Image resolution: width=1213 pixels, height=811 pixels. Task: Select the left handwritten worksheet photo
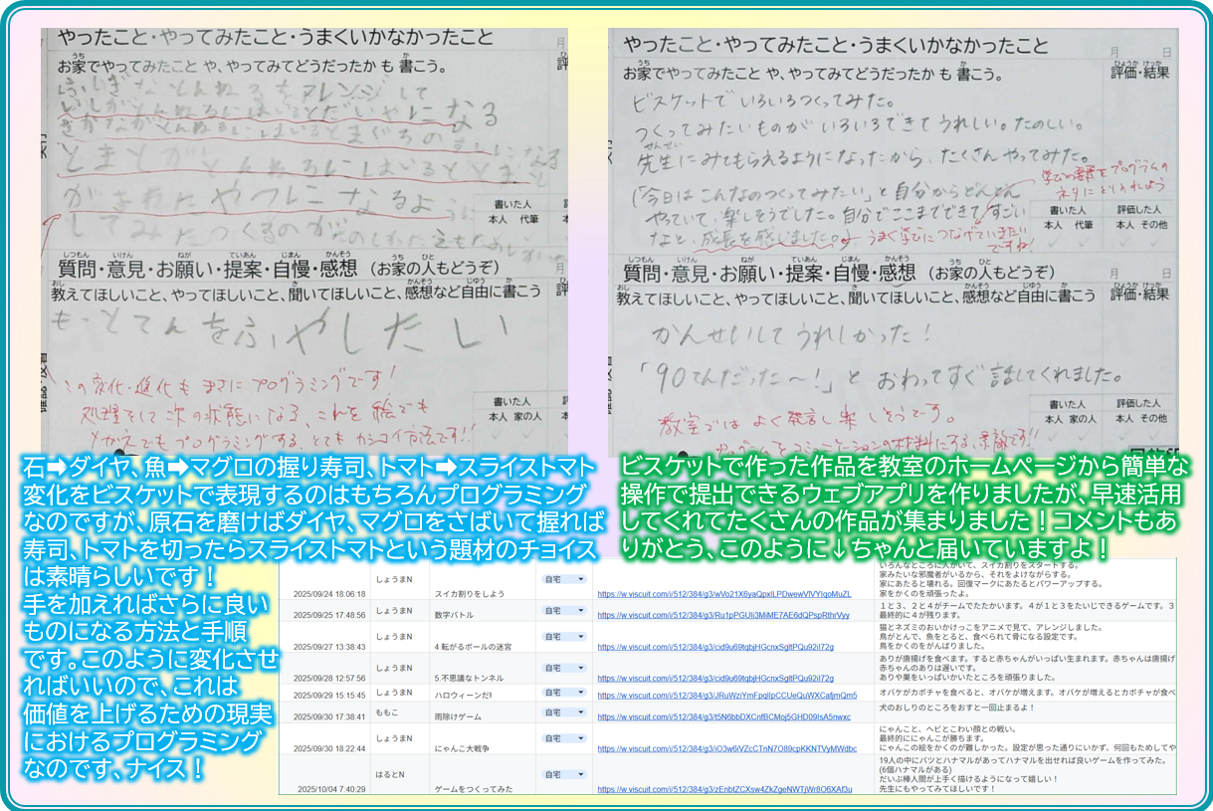pos(304,239)
